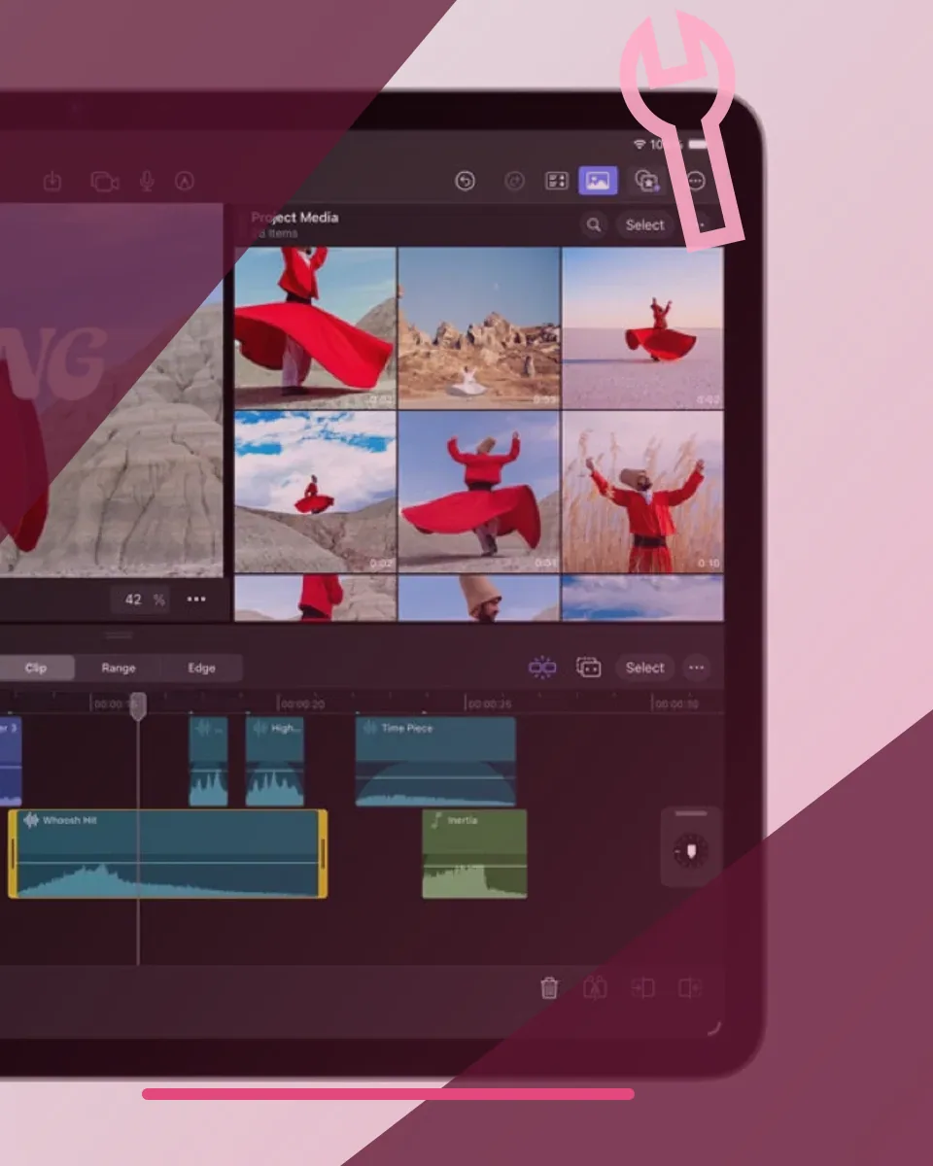This screenshot has width=933, height=1166.
Task: Tap the jog wheel panel grab bar
Action: click(691, 814)
